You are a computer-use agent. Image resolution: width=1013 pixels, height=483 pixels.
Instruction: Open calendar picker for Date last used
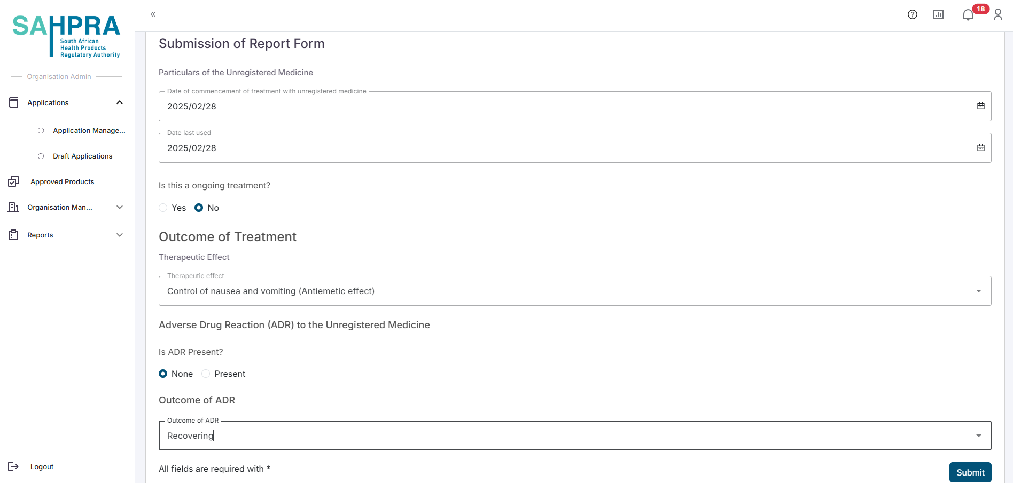pyautogui.click(x=981, y=148)
